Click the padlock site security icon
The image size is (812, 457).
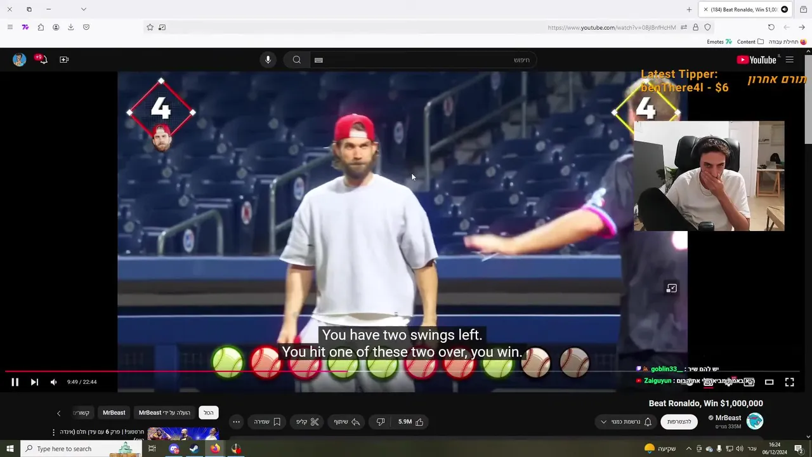point(695,27)
